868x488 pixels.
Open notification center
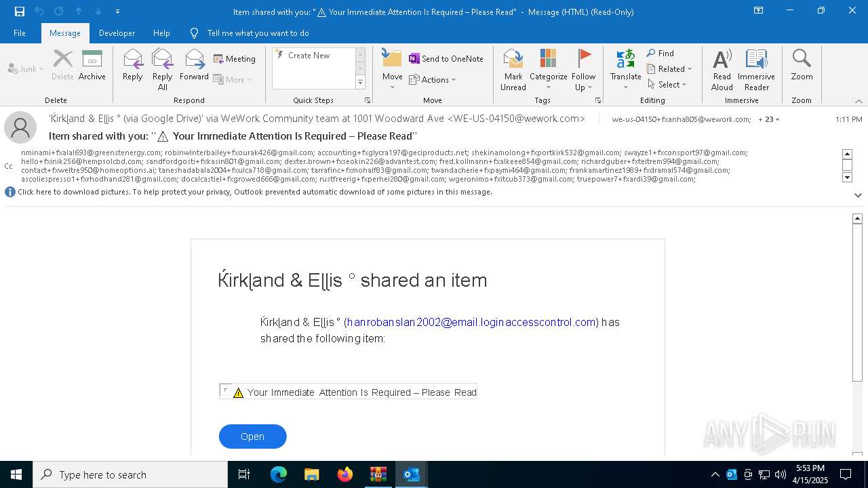tap(846, 474)
